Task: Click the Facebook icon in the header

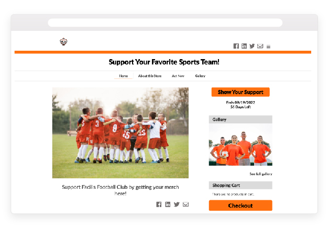Action: click(x=236, y=46)
